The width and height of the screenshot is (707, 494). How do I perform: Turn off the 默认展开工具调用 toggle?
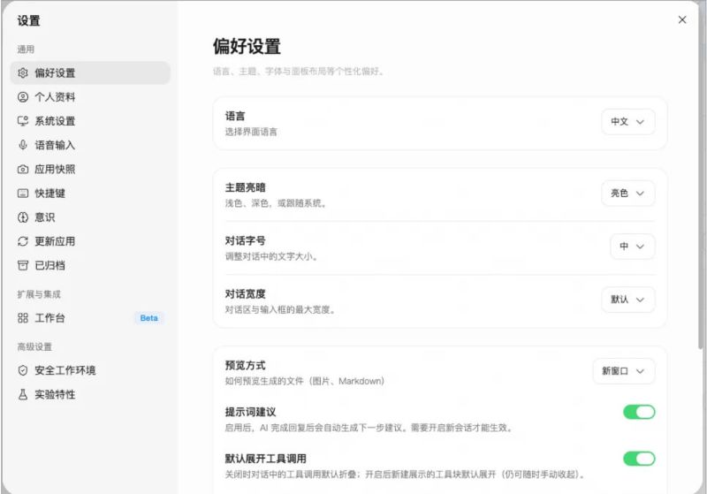click(x=639, y=459)
